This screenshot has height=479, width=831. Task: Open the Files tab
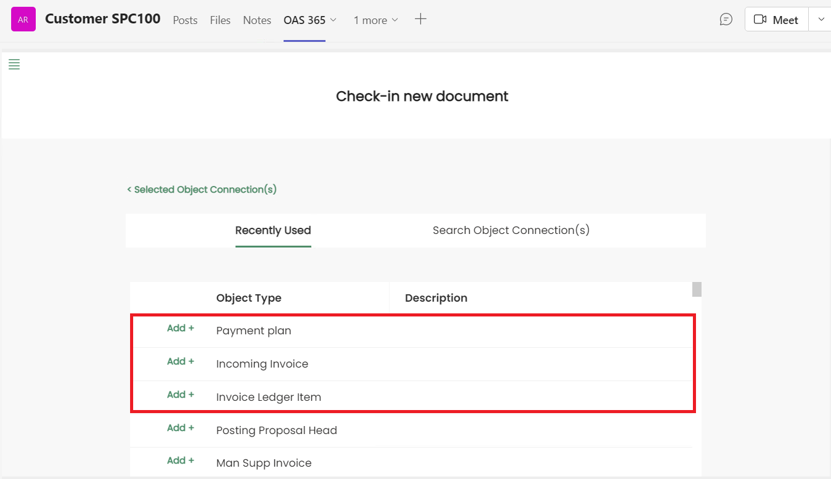tap(220, 20)
